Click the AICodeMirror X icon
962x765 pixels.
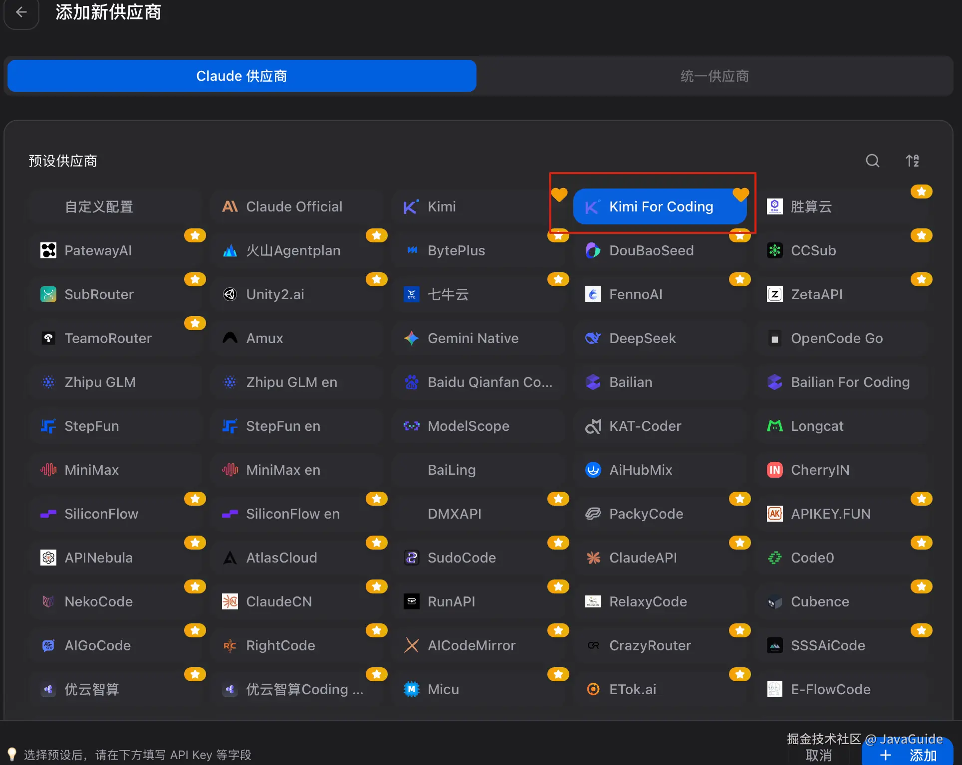coord(412,645)
